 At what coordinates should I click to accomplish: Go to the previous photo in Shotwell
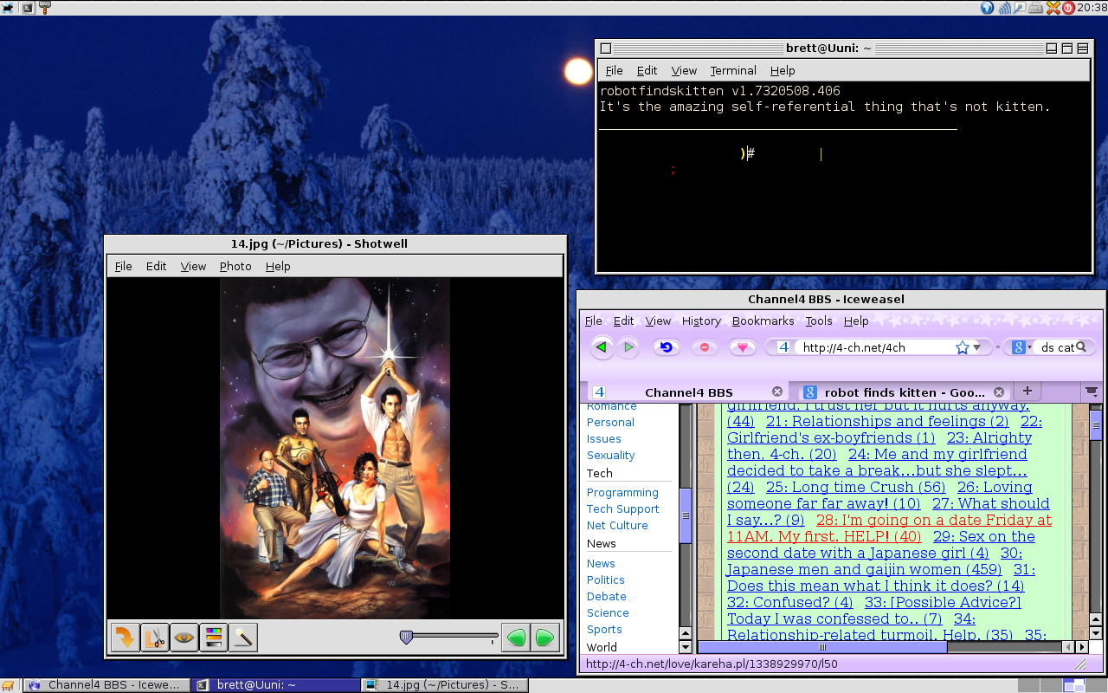coord(517,638)
